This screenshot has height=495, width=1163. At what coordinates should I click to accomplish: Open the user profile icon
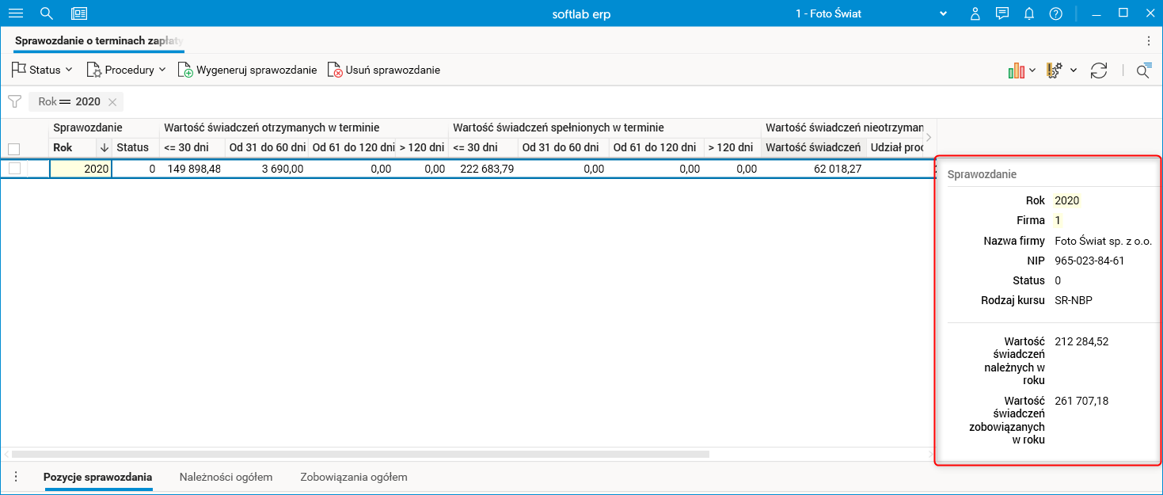(x=975, y=13)
